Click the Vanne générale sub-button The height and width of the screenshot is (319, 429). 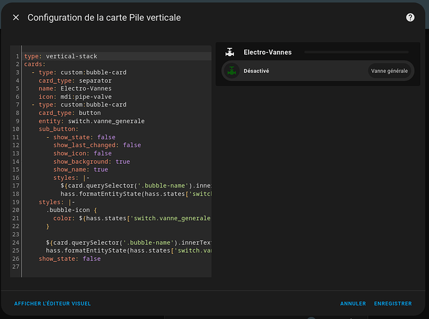pyautogui.click(x=389, y=71)
